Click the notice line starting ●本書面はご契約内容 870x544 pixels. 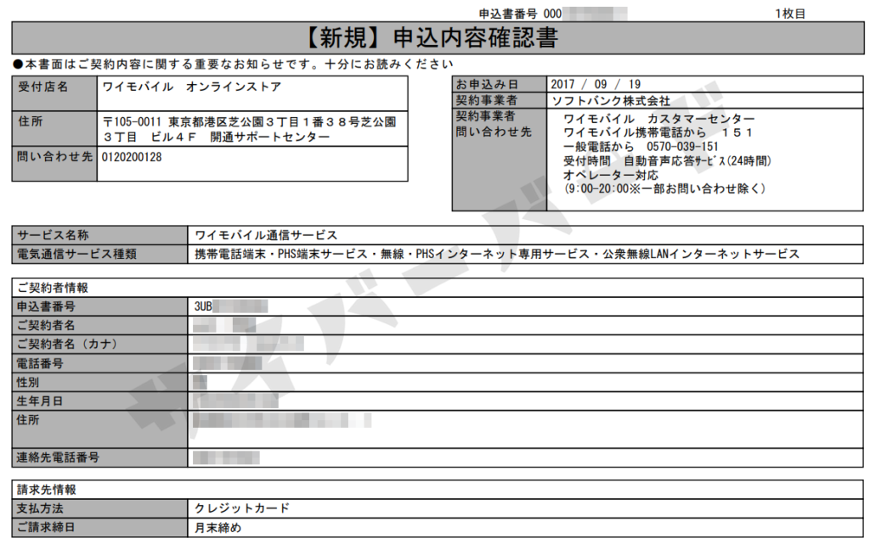tap(233, 64)
